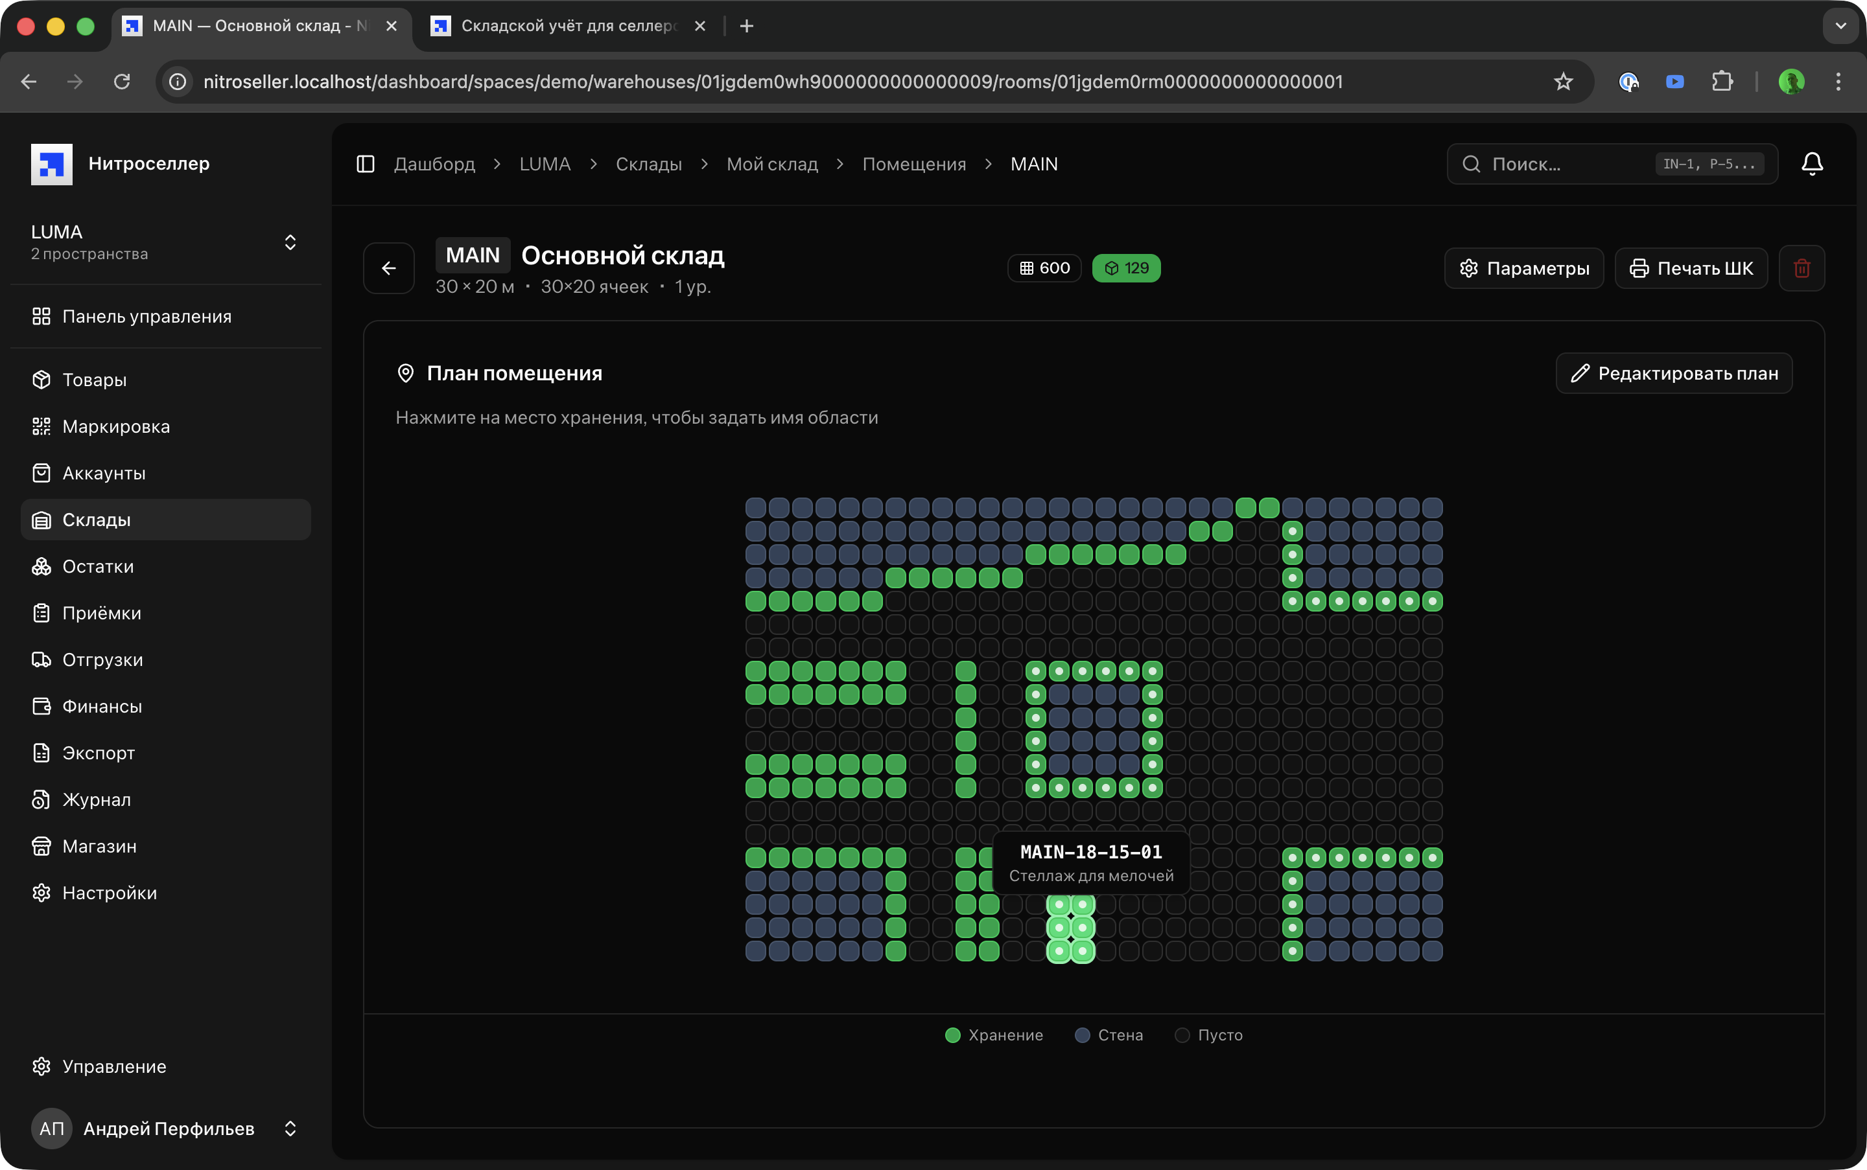This screenshot has height=1170, width=1867.
Task: Open the browser tab list chevron
Action: [x=1840, y=25]
